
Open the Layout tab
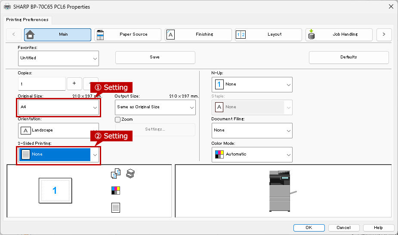point(268,34)
